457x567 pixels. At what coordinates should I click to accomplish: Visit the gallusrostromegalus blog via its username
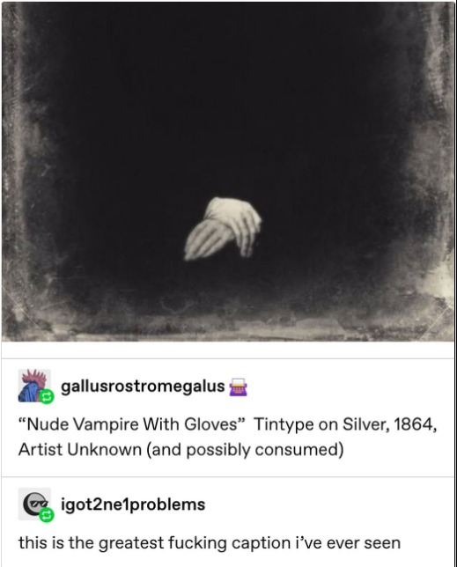(x=143, y=387)
